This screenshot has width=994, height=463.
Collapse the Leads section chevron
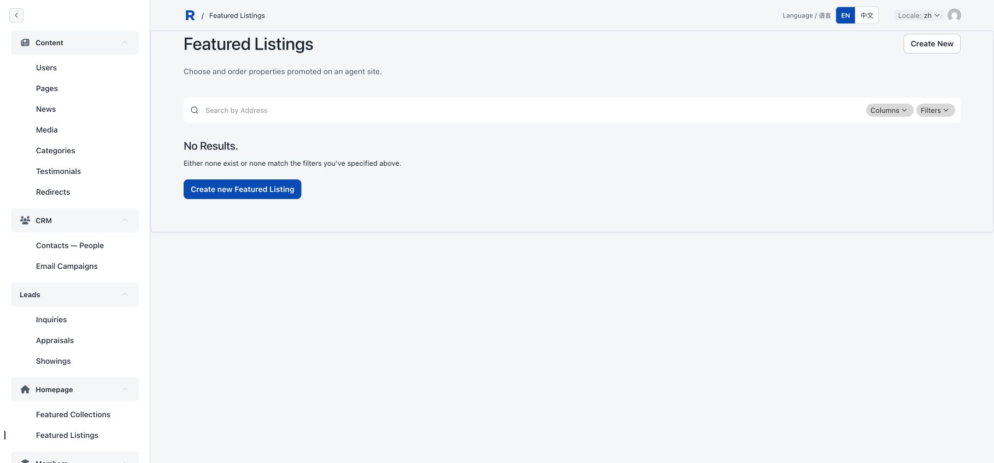click(125, 294)
